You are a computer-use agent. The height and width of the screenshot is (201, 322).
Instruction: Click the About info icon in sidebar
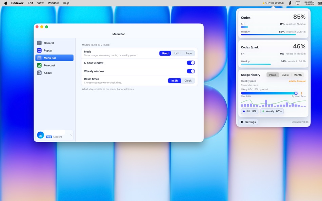[x=39, y=73]
